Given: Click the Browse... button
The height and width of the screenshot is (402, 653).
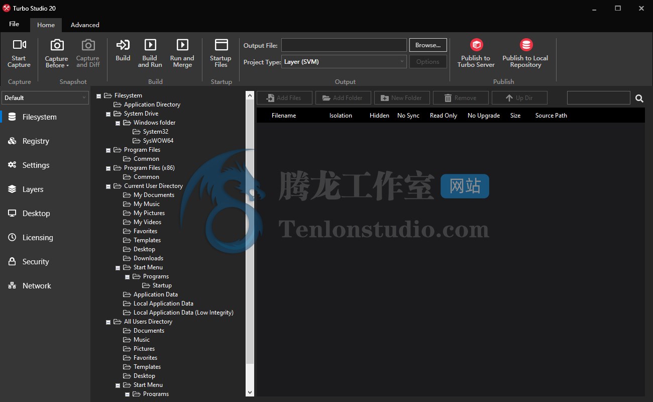Looking at the screenshot, I should 428,45.
